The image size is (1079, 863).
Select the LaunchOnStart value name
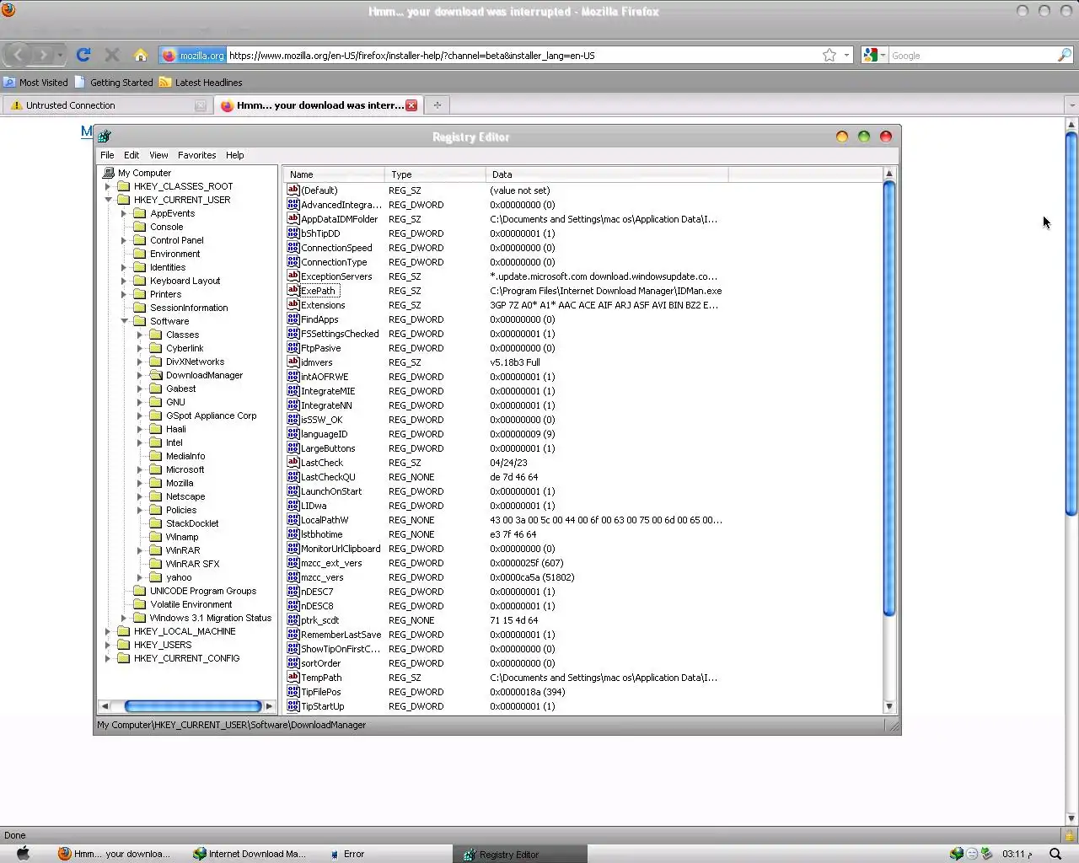(331, 491)
